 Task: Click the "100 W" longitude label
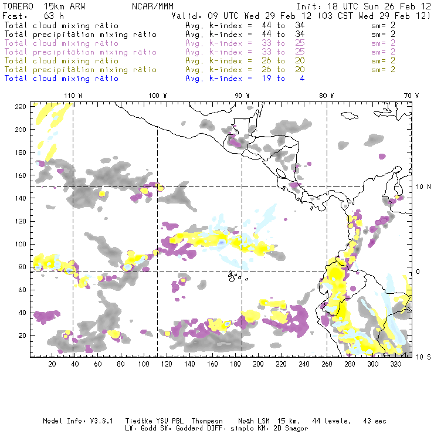point(158,96)
